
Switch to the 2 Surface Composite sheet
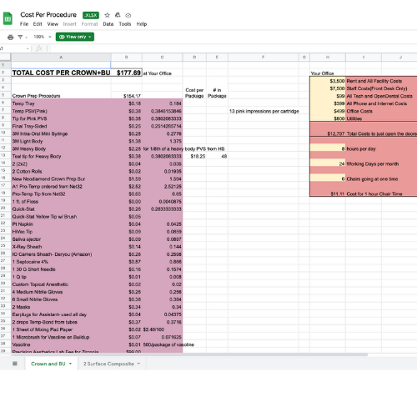tap(108, 364)
